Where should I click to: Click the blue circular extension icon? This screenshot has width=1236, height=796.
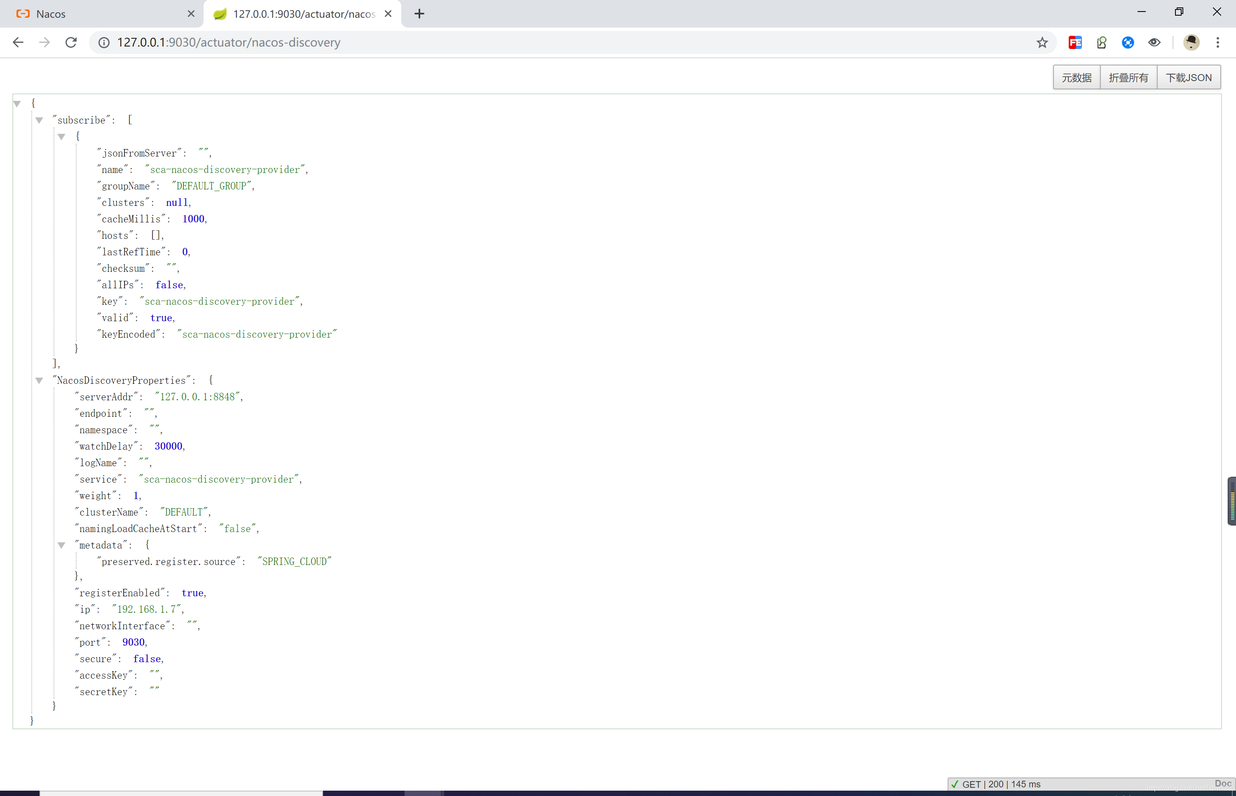[x=1128, y=42]
